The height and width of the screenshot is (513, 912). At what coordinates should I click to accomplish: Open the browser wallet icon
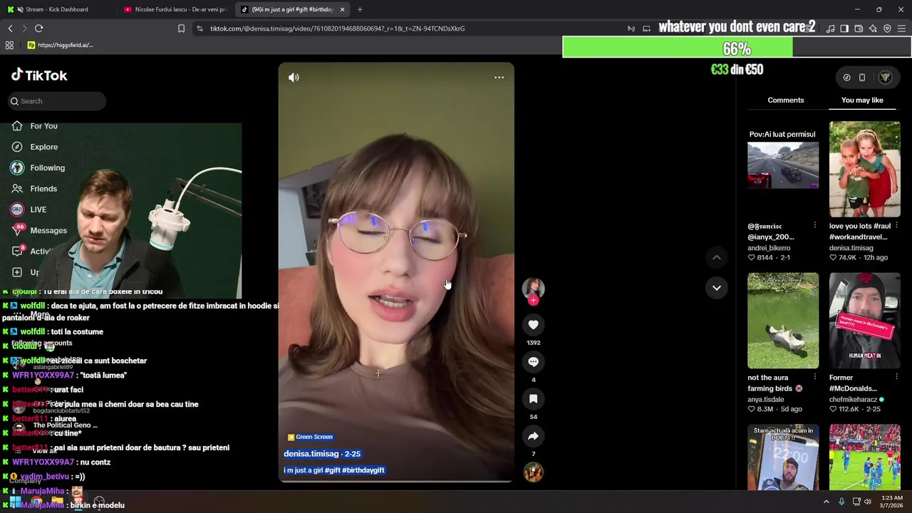[859, 28]
